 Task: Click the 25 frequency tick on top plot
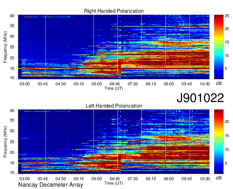tap(12, 47)
